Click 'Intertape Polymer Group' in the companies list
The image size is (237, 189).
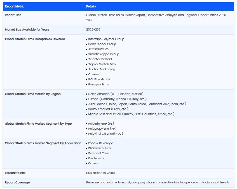point(106,39)
